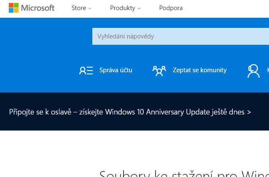Open the Správa účtu link
The width and height of the screenshot is (269, 177).
[x=116, y=70]
